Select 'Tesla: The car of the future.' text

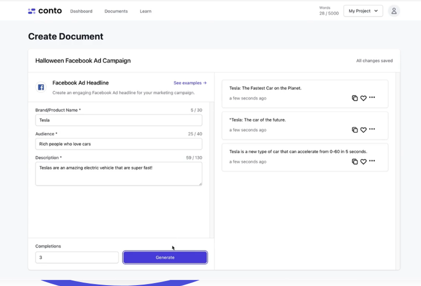pos(258,120)
